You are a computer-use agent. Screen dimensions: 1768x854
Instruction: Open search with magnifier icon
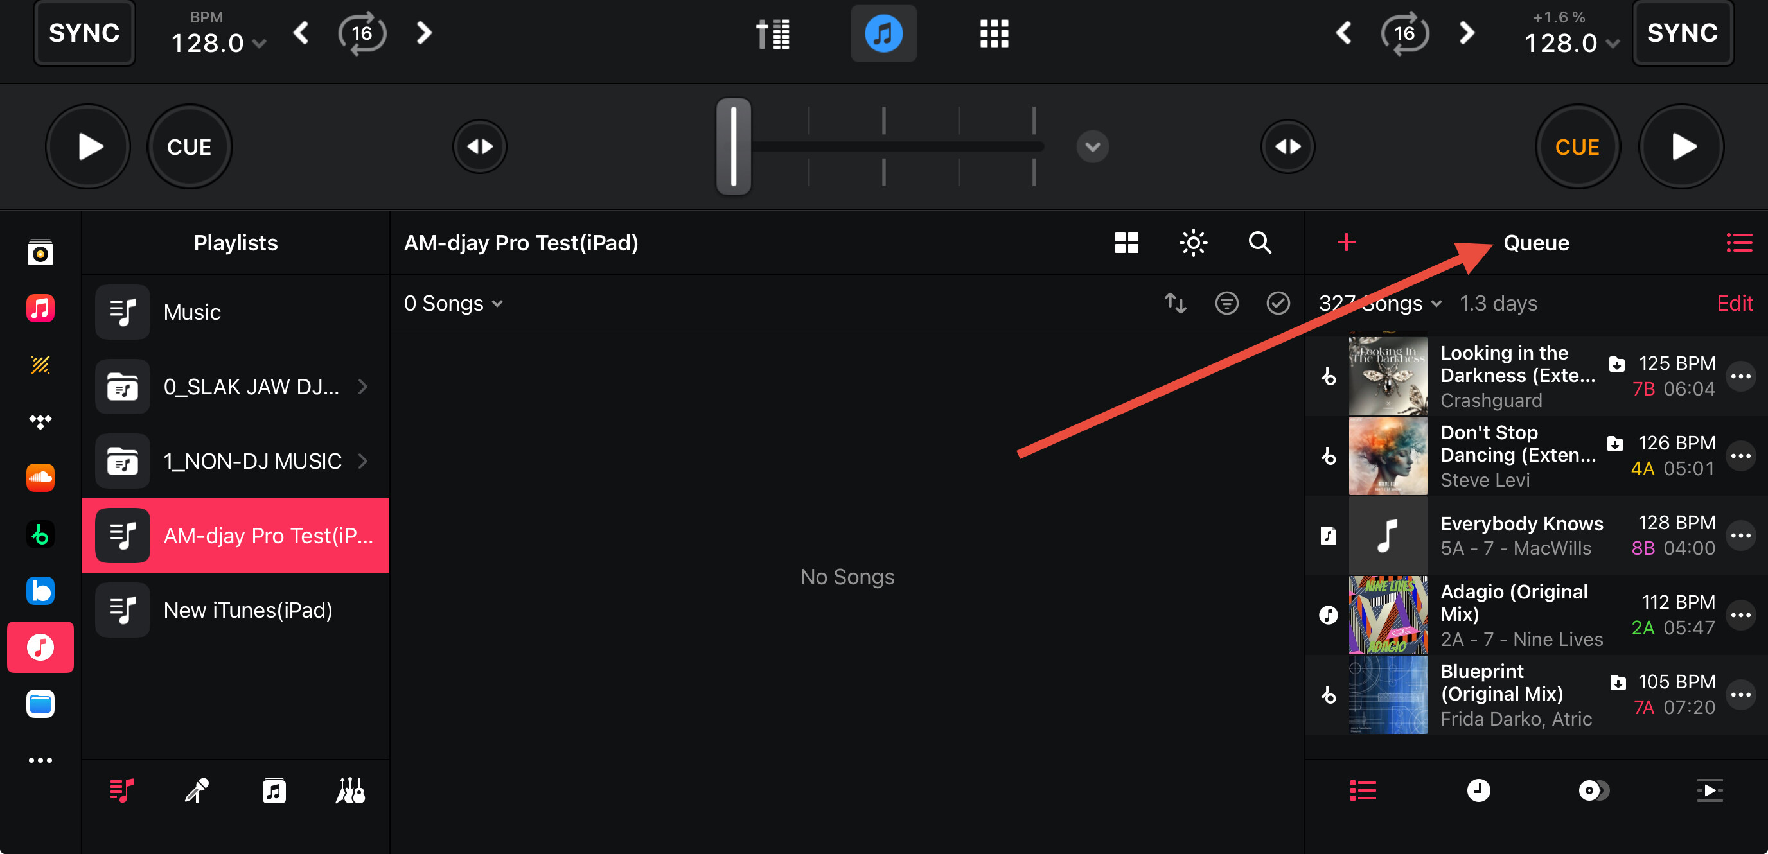[1259, 242]
